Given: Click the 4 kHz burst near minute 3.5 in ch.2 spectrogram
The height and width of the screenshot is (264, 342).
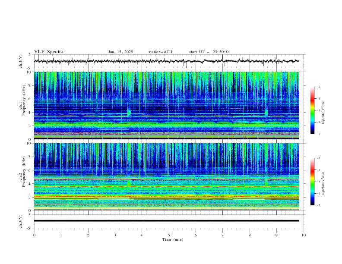Looking at the screenshot, I should (129, 183).
